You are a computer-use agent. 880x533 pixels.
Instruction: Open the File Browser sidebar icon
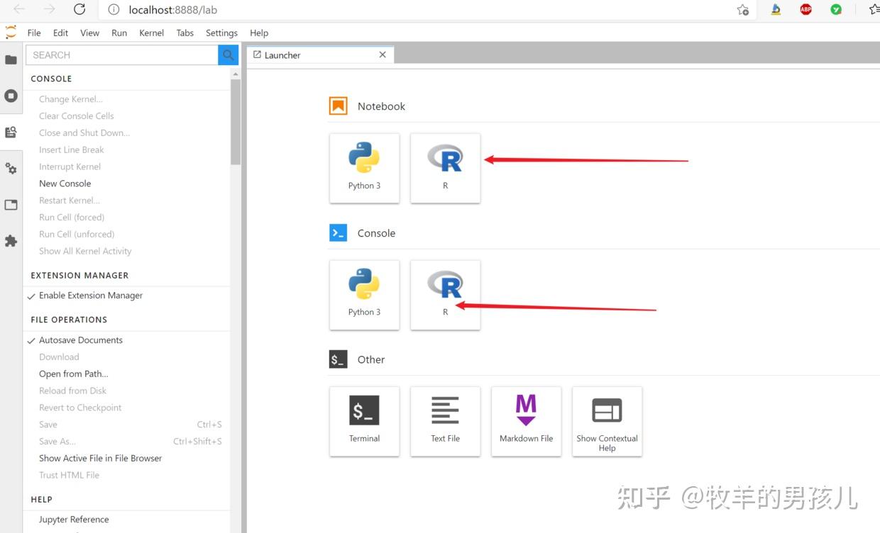(x=11, y=60)
